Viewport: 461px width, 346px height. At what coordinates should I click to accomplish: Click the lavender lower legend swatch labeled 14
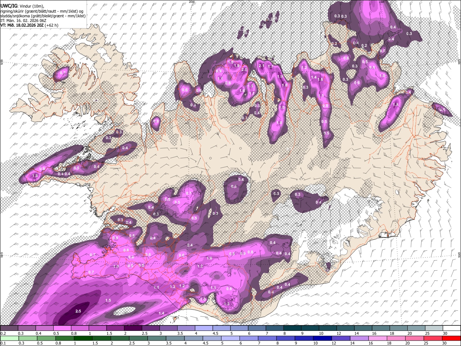(x=359, y=338)
